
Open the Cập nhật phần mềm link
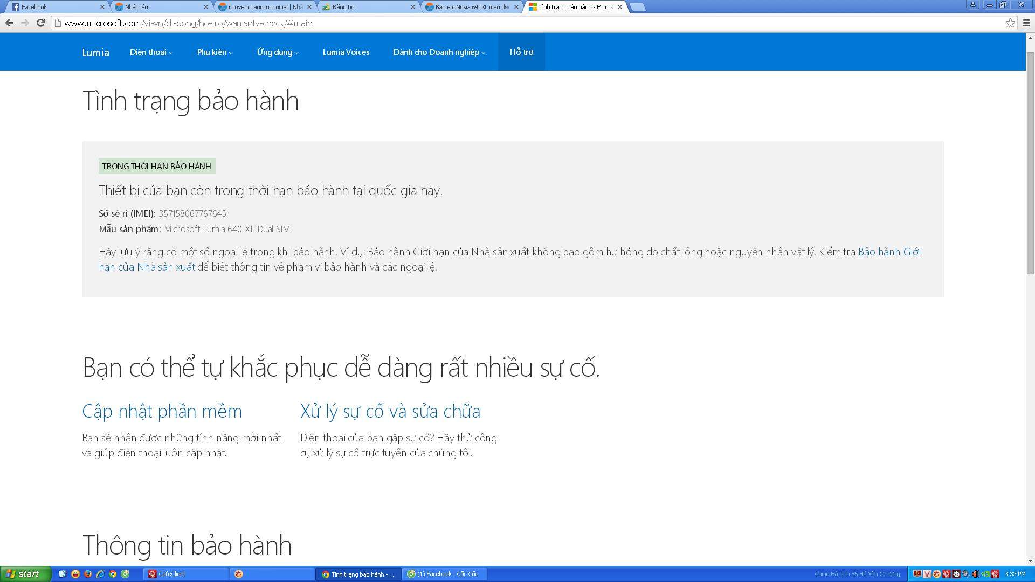[162, 411]
